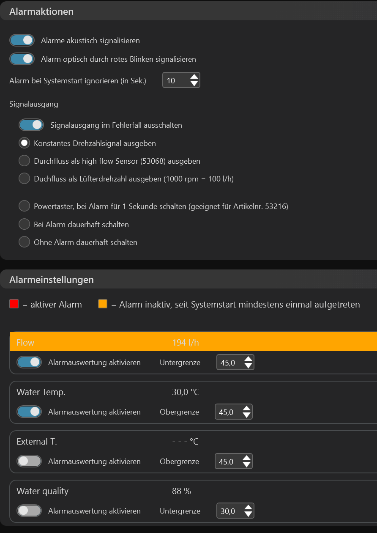Enable External T. alarm evaluation switch
The height and width of the screenshot is (533, 377).
pos(29,461)
